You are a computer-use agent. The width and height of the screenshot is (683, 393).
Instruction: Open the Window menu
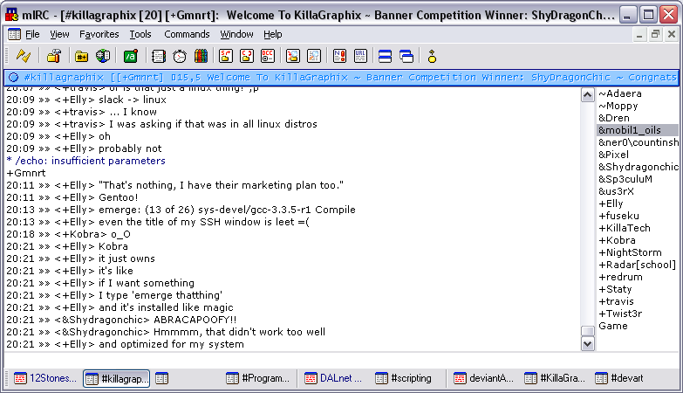[236, 34]
